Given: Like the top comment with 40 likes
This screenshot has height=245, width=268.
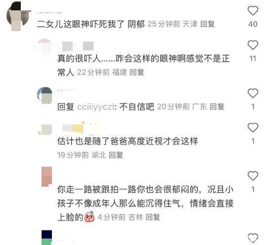Looking at the screenshot, I should [x=253, y=10].
